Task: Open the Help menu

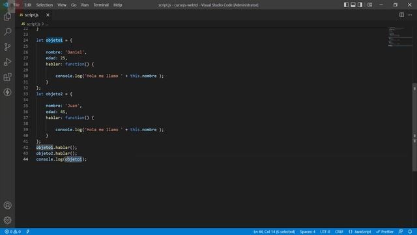Action: (x=117, y=5)
